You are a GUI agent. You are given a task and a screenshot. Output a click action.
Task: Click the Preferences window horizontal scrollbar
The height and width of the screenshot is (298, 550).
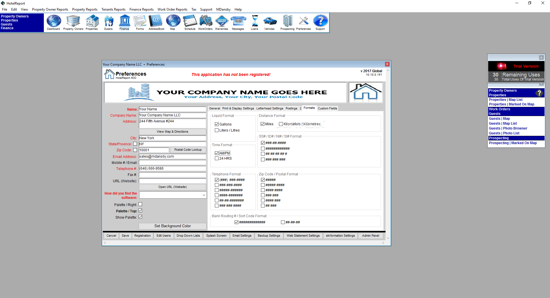click(244, 243)
